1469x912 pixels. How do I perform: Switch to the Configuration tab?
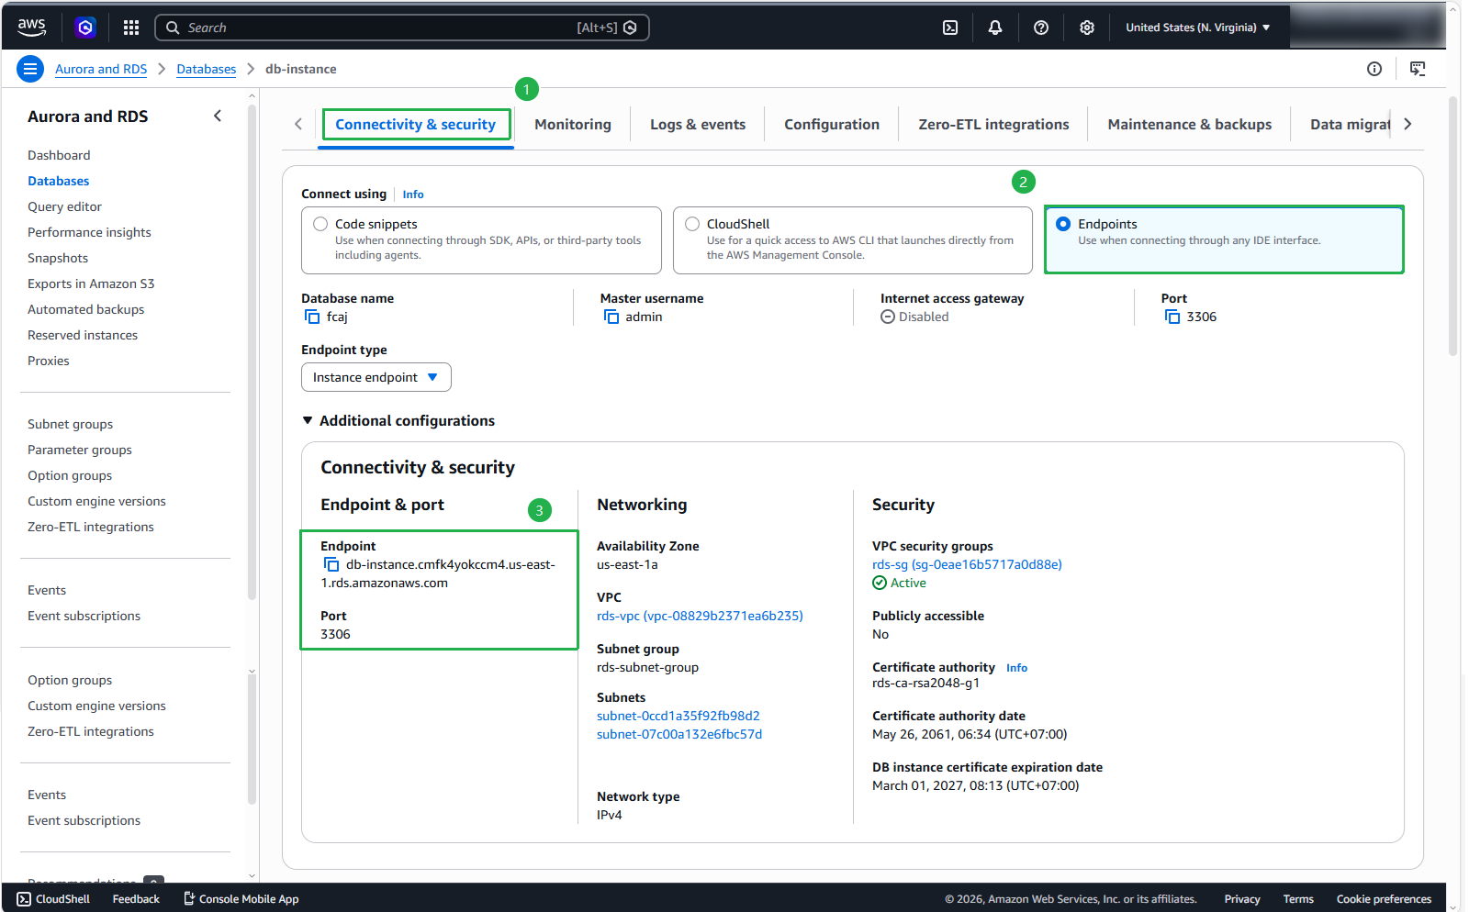832,125
